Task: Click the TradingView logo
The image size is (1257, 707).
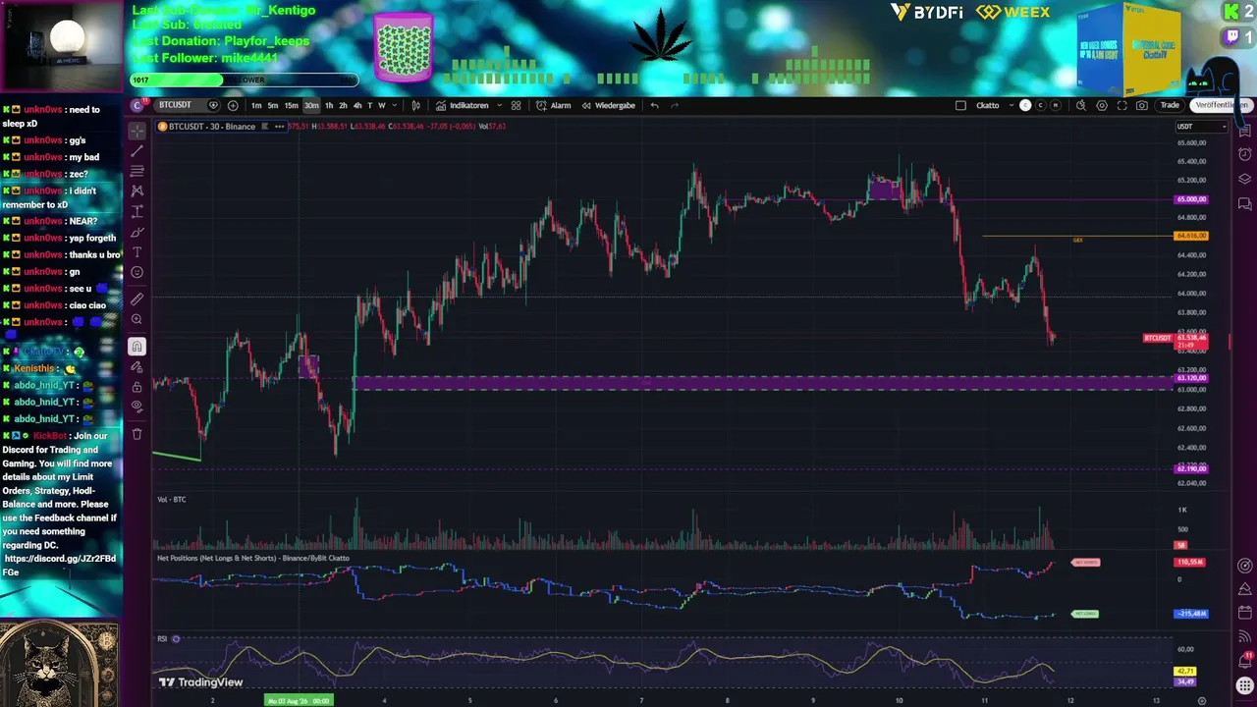Action: (200, 682)
